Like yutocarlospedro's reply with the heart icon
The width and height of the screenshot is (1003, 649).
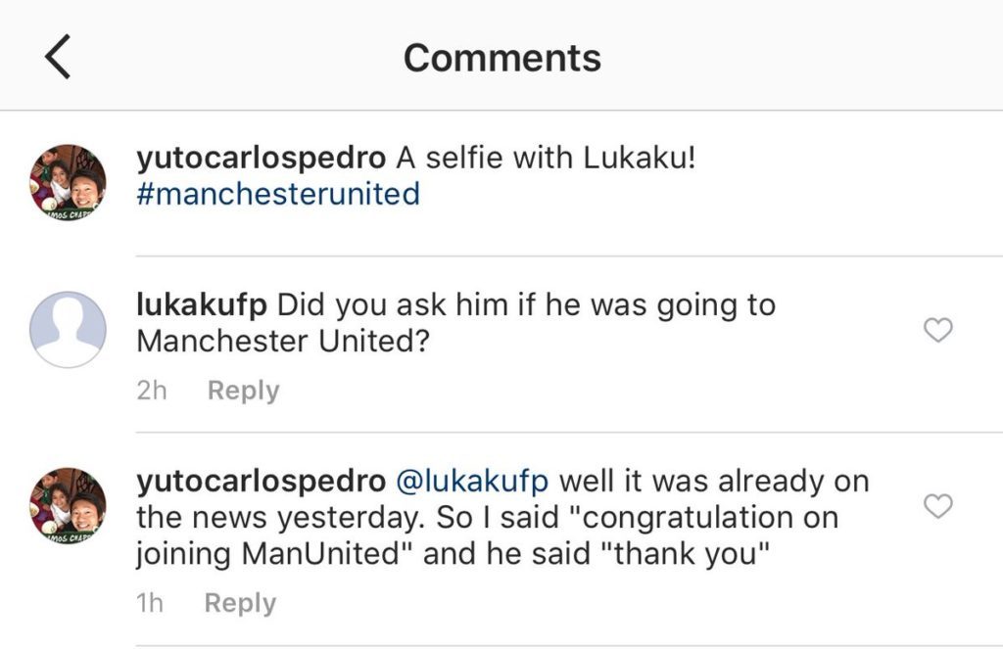click(938, 506)
